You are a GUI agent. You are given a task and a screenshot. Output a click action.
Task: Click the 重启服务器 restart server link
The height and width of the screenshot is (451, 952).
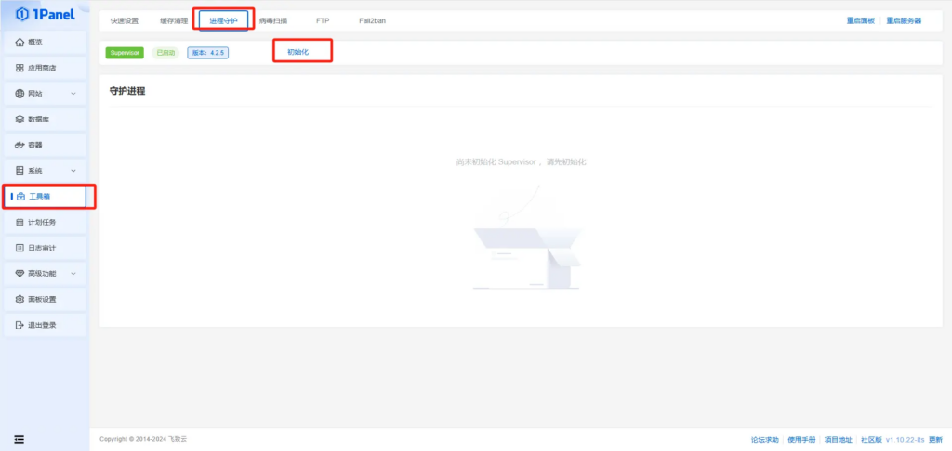click(903, 20)
